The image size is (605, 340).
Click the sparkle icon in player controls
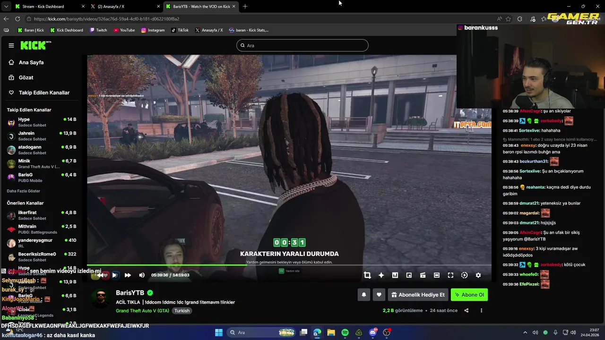pos(381,275)
